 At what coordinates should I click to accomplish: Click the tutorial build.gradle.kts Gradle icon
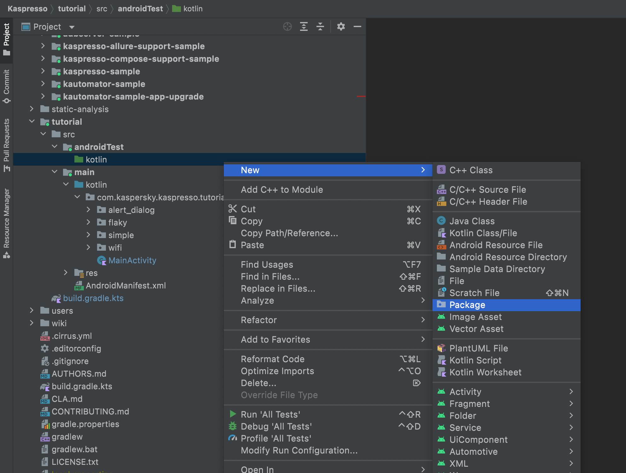(x=56, y=298)
